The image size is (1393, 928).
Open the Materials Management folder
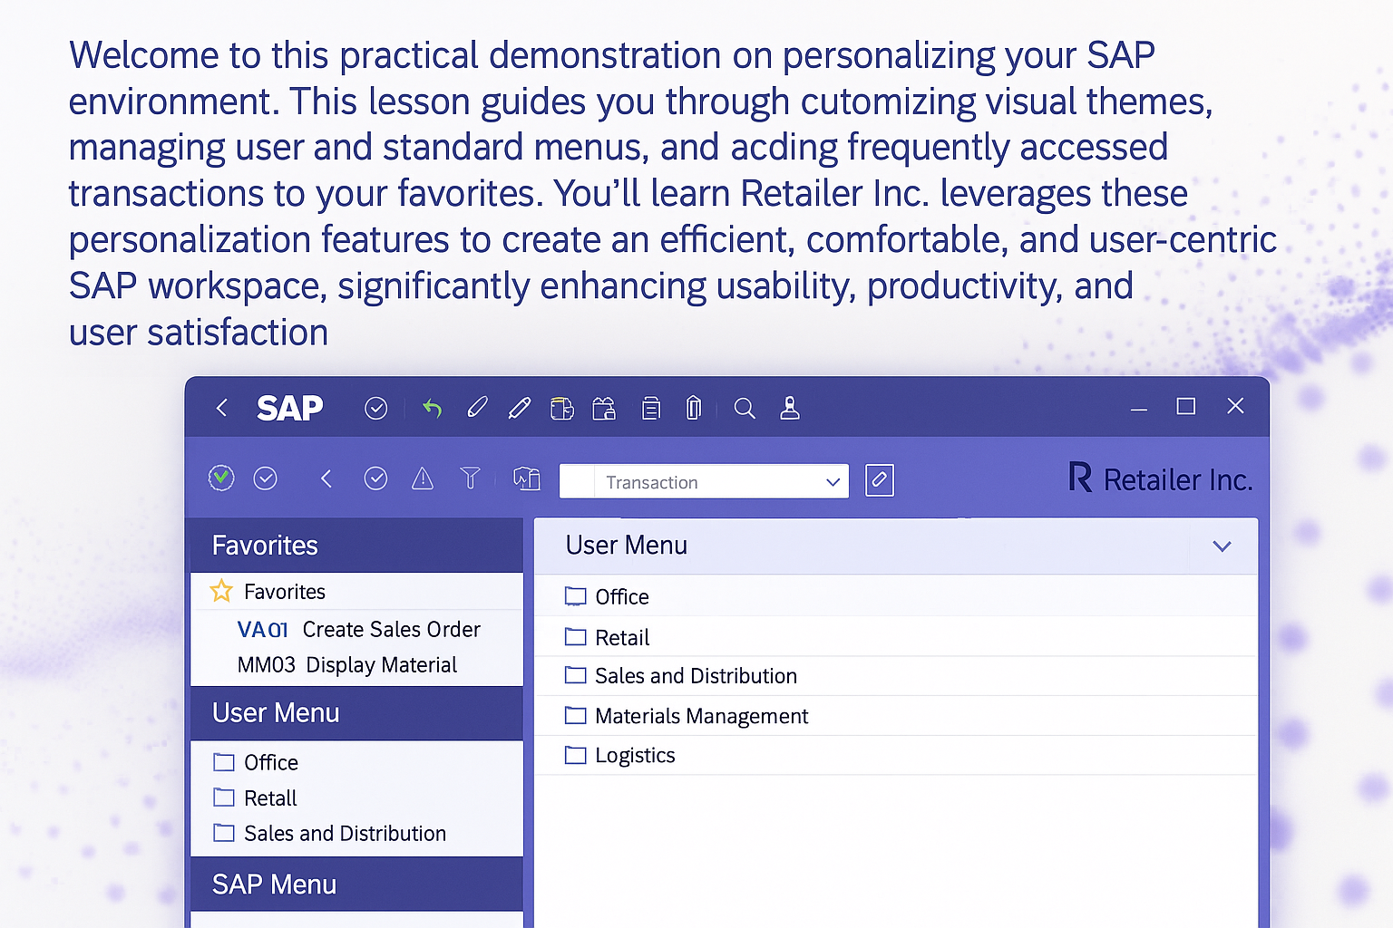tap(687, 716)
